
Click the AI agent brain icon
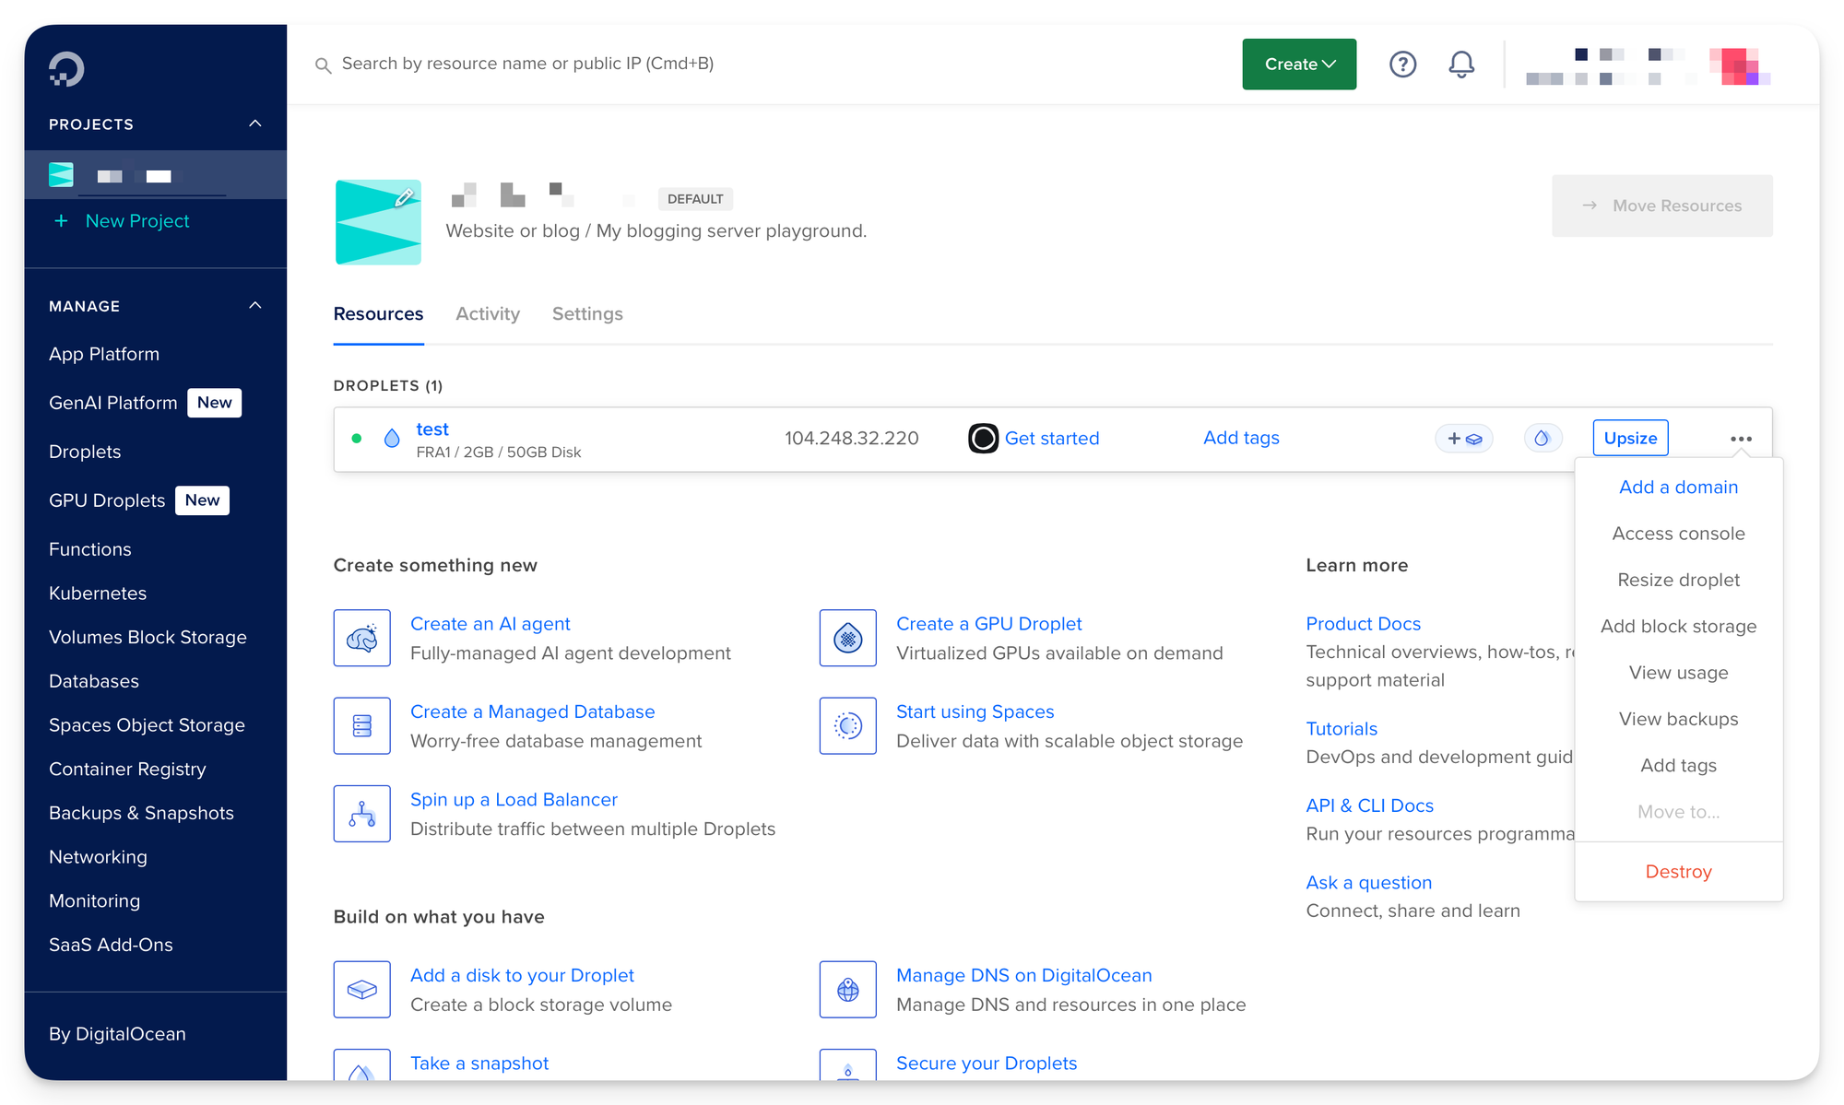point(361,638)
